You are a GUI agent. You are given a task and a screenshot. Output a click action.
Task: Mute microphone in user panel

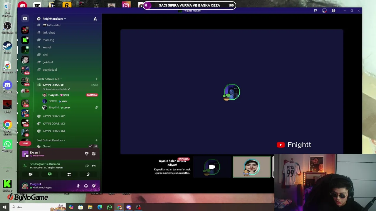(x=78, y=186)
